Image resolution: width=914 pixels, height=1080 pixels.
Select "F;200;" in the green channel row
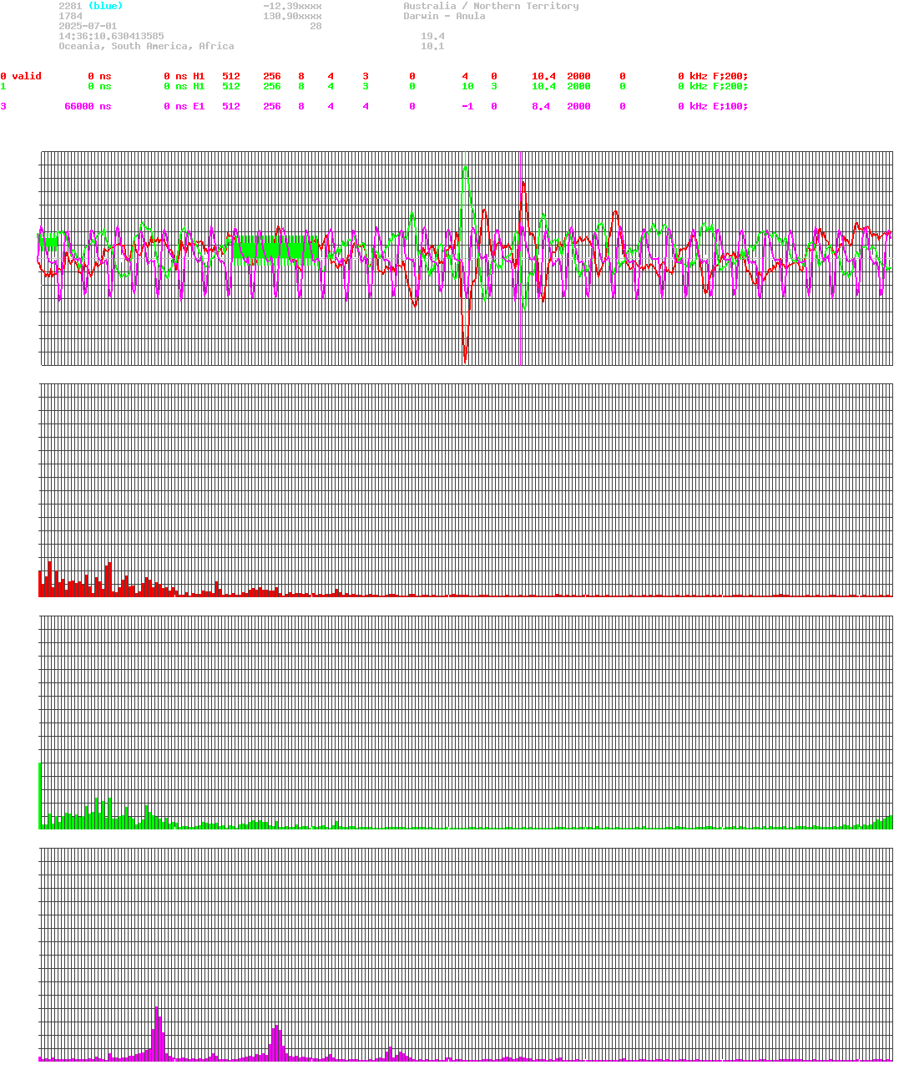tap(730, 86)
